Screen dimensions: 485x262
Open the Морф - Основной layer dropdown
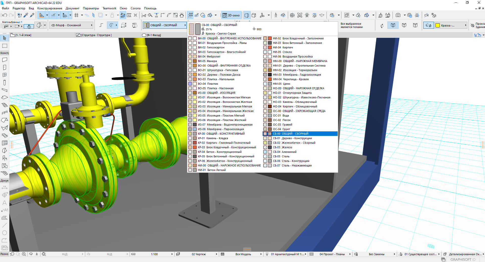click(71, 25)
